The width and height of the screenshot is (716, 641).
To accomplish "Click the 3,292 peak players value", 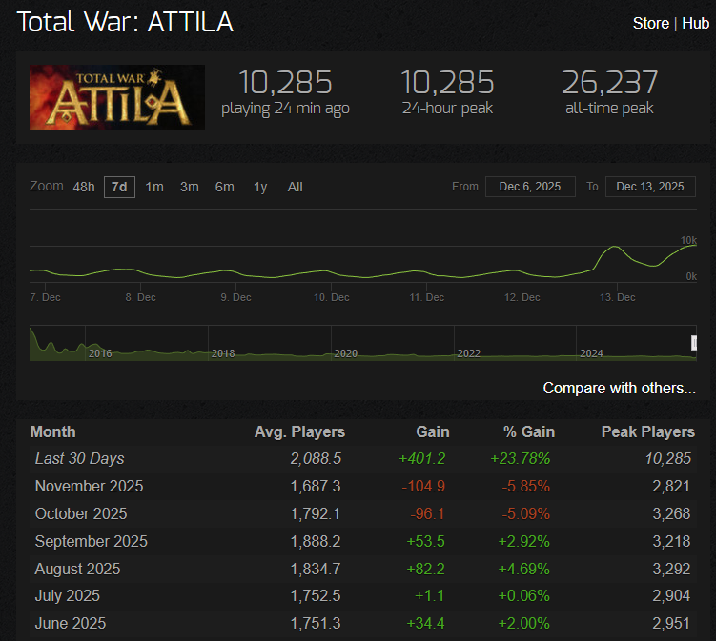I will coord(671,569).
